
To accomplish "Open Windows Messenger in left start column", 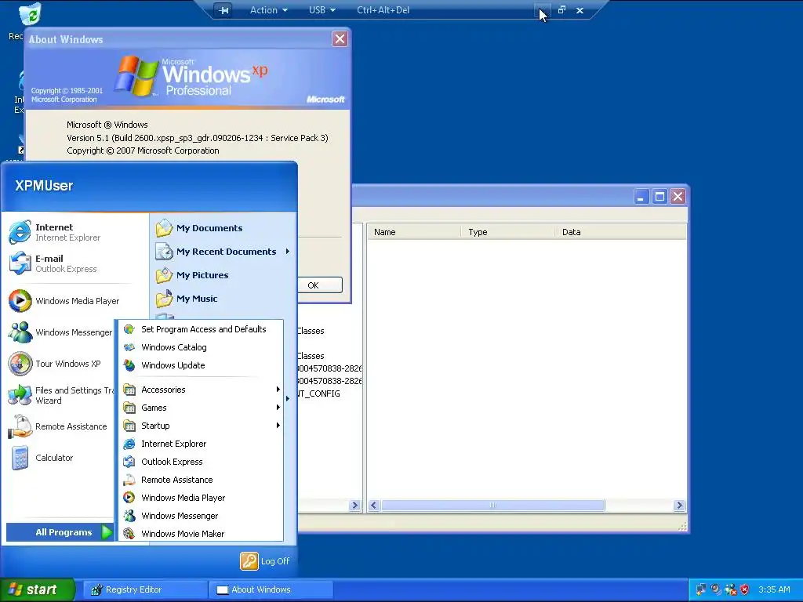I will [x=60, y=332].
